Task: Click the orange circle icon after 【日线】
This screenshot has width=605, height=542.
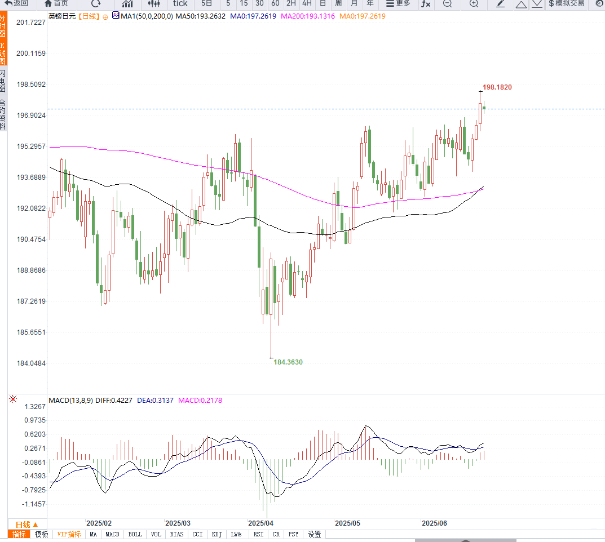Action: [105, 17]
